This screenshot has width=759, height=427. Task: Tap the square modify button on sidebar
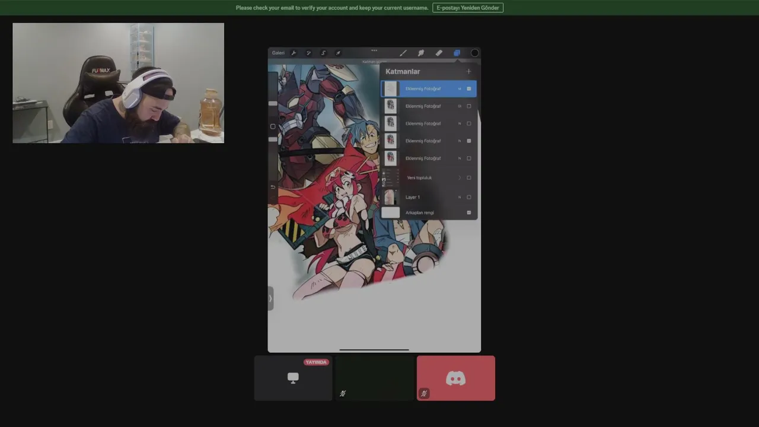pos(273,126)
